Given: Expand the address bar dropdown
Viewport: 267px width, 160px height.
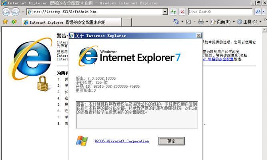Looking at the screenshot, I should coord(165,12).
